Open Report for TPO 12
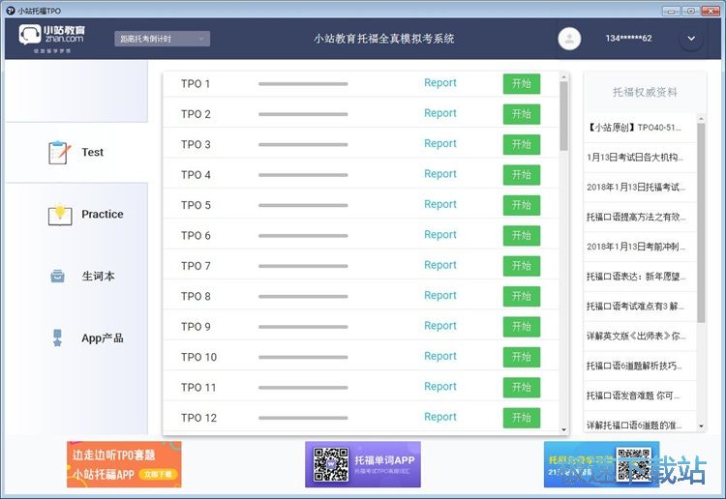 click(x=439, y=417)
